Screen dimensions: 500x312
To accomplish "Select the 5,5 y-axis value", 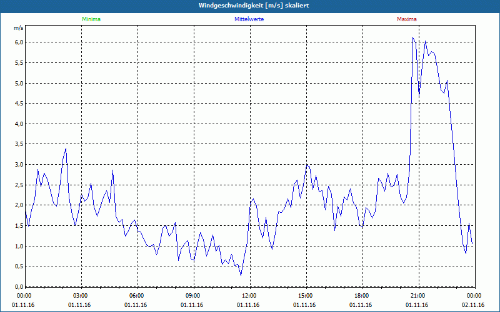I will [19, 63].
